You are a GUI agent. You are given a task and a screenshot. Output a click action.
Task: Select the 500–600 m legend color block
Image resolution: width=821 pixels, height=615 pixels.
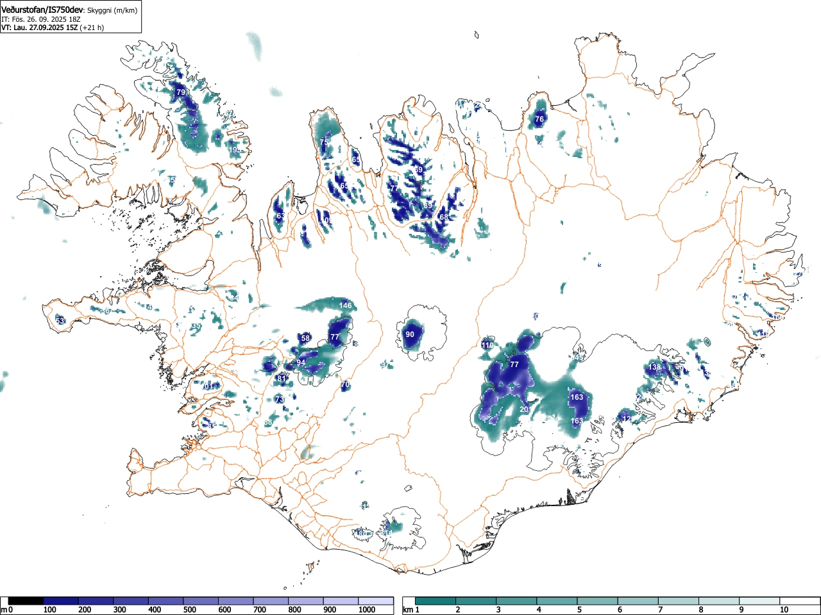201,601
